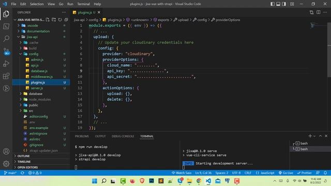Open Windows Start button on taskbar
This screenshot has width=331, height=186.
[94, 181]
